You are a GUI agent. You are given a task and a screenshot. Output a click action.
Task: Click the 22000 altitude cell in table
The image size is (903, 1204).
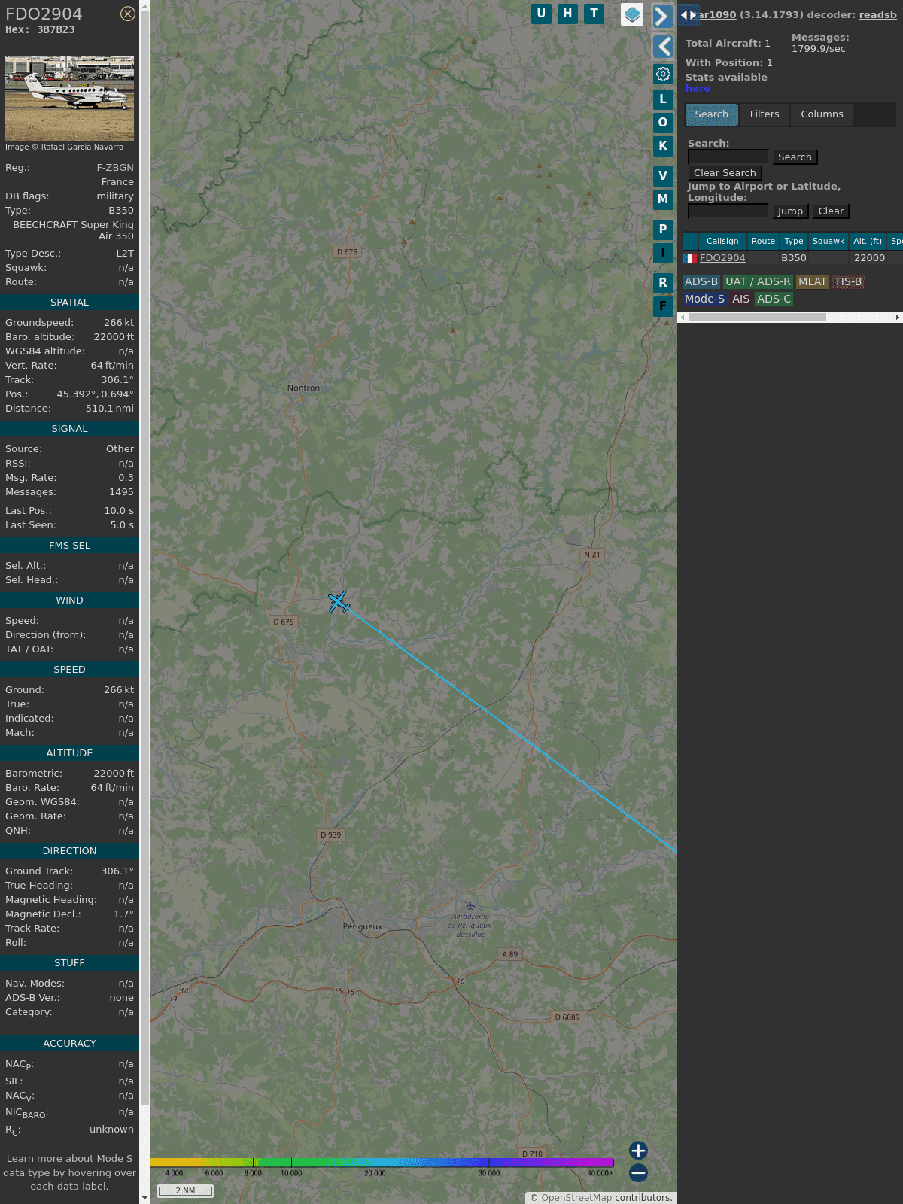pyautogui.click(x=869, y=258)
